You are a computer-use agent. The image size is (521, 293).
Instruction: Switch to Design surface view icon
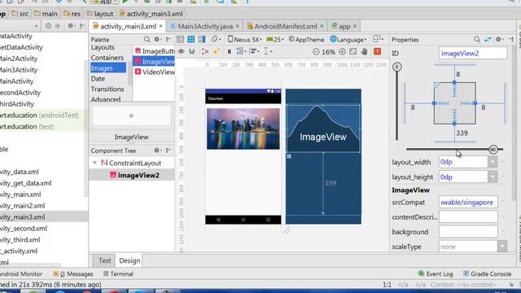(180, 40)
